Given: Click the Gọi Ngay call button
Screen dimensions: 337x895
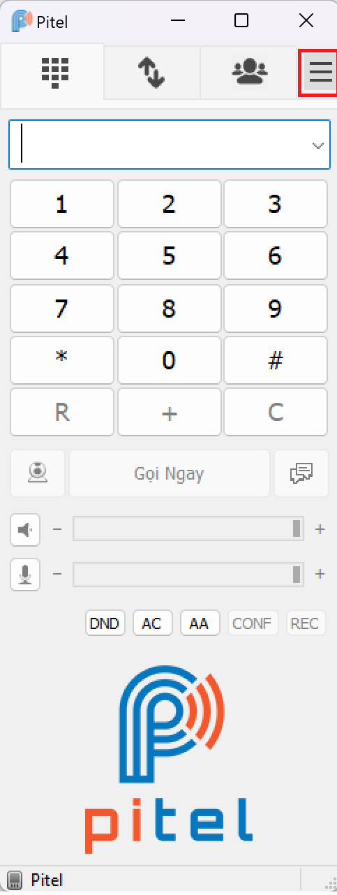Looking at the screenshot, I should (170, 473).
